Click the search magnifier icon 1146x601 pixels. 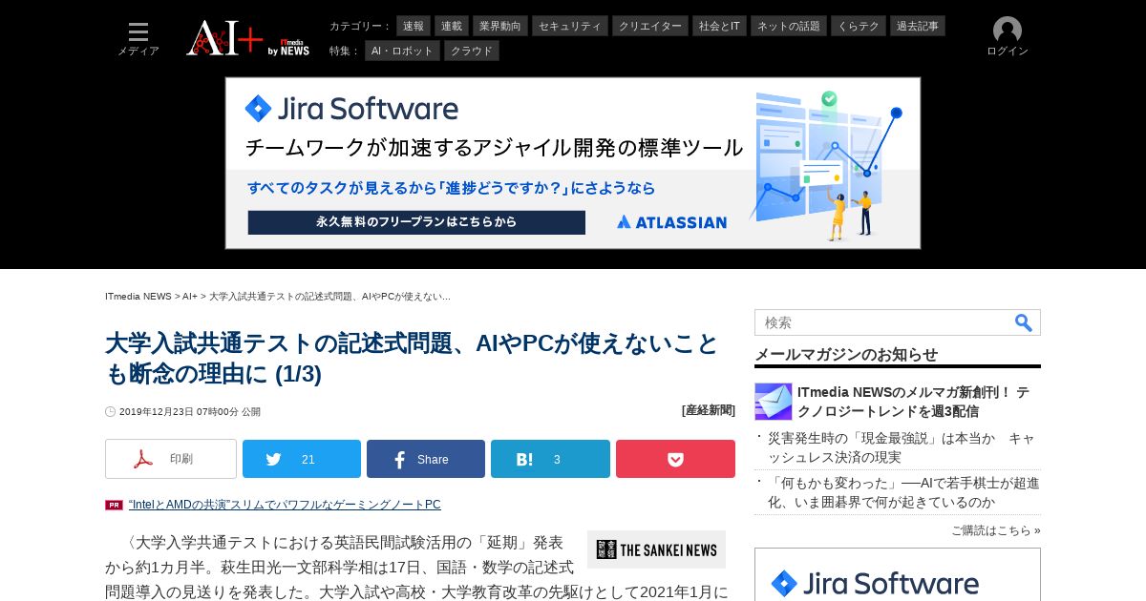(x=1023, y=322)
